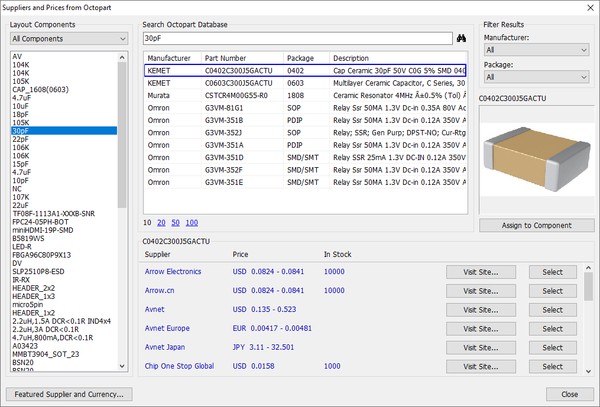The image size is (600, 407).
Task: Click supplier list scroll up arrow
Action: (x=589, y=268)
